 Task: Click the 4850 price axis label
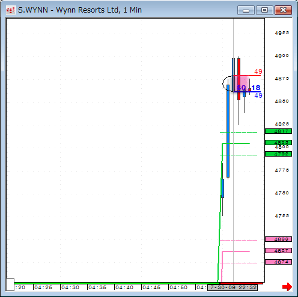click(x=282, y=101)
